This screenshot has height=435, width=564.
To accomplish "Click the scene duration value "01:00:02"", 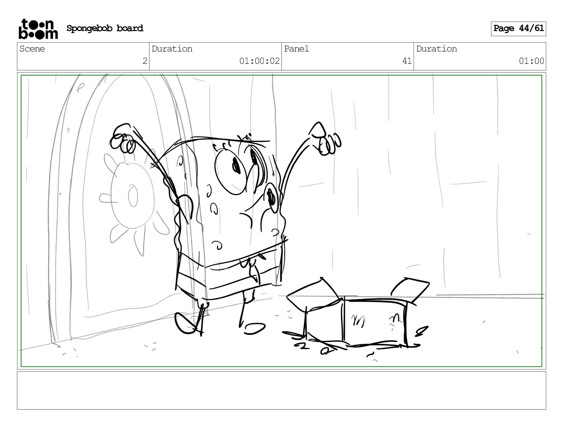I will click(x=259, y=61).
